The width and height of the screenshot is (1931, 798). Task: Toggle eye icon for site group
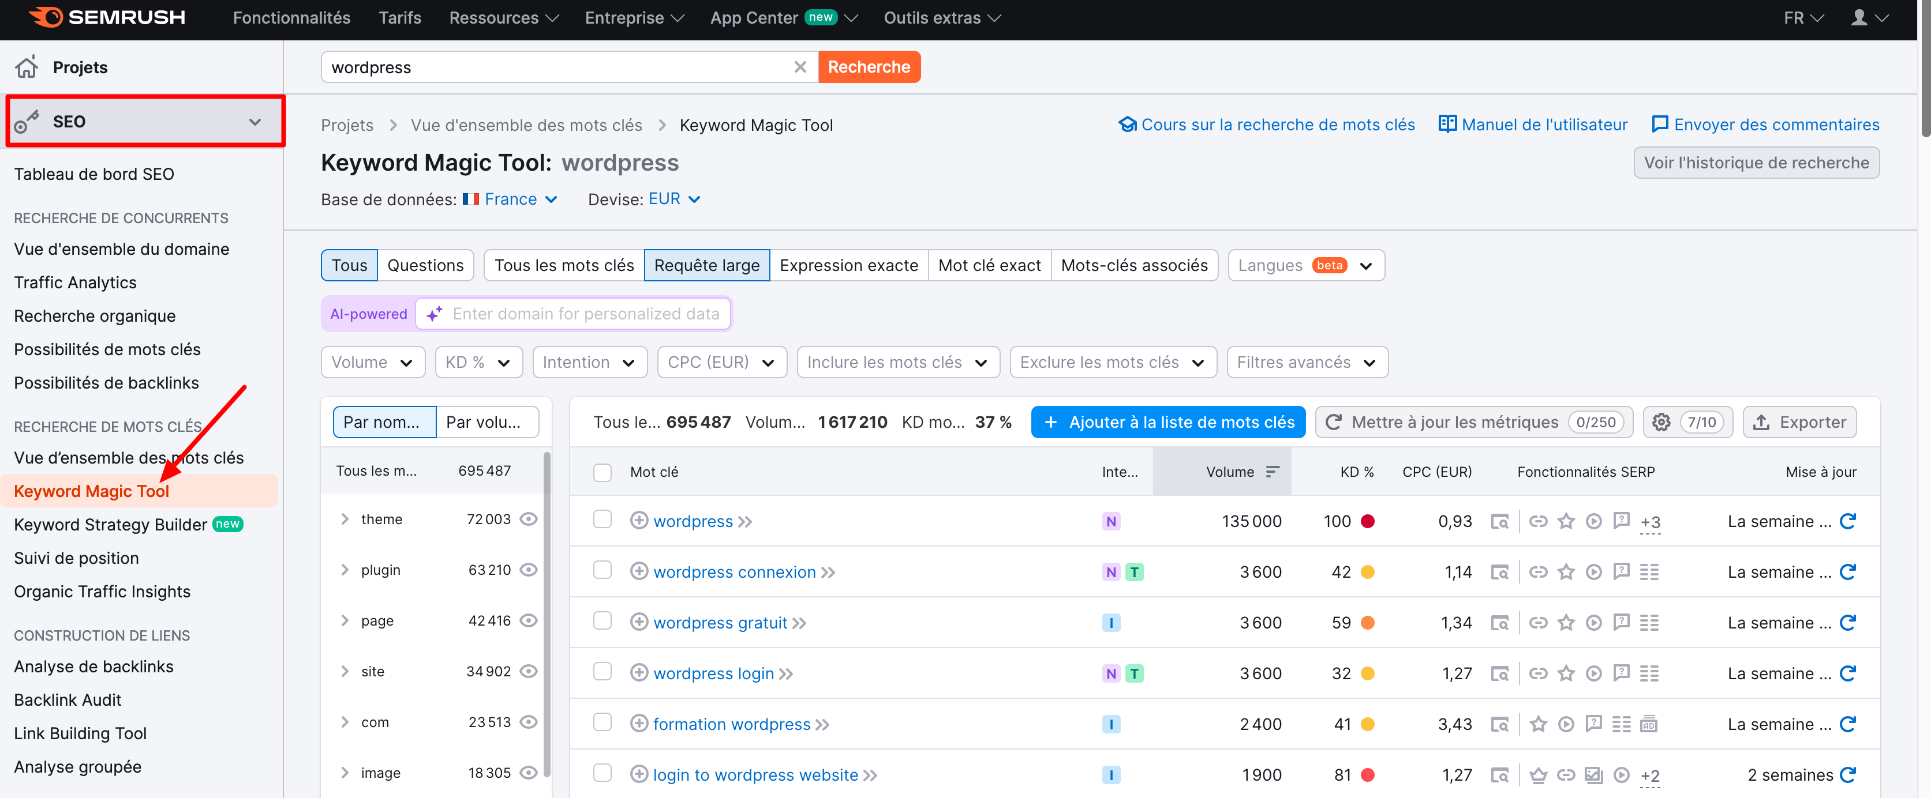click(529, 672)
